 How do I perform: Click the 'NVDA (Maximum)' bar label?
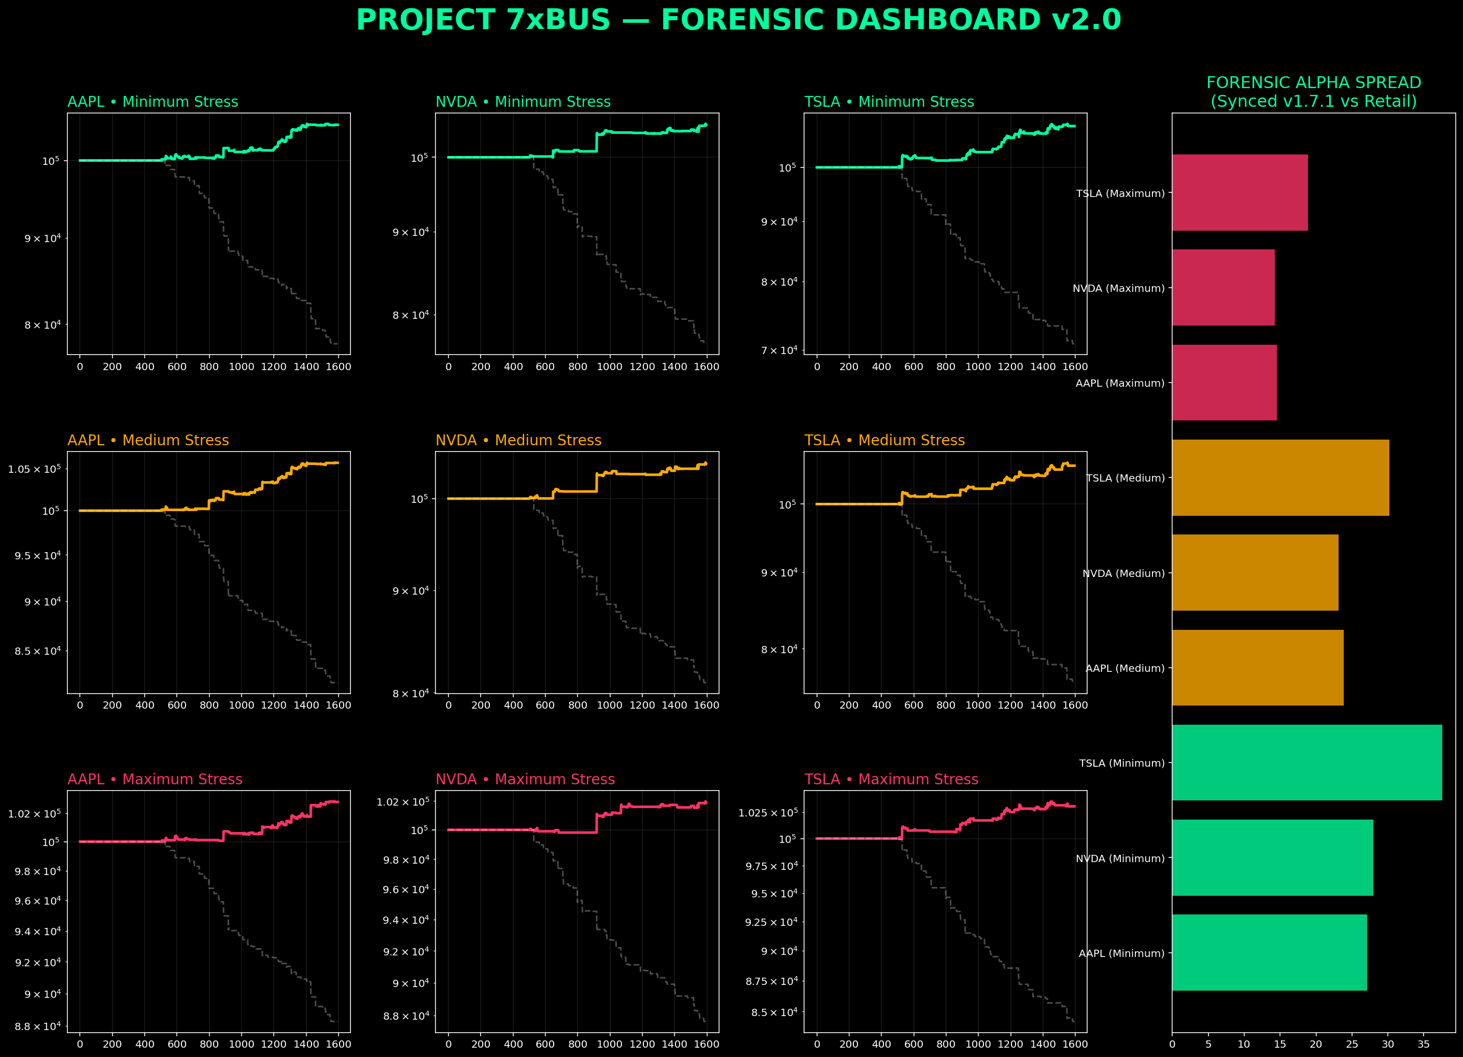coord(1119,288)
